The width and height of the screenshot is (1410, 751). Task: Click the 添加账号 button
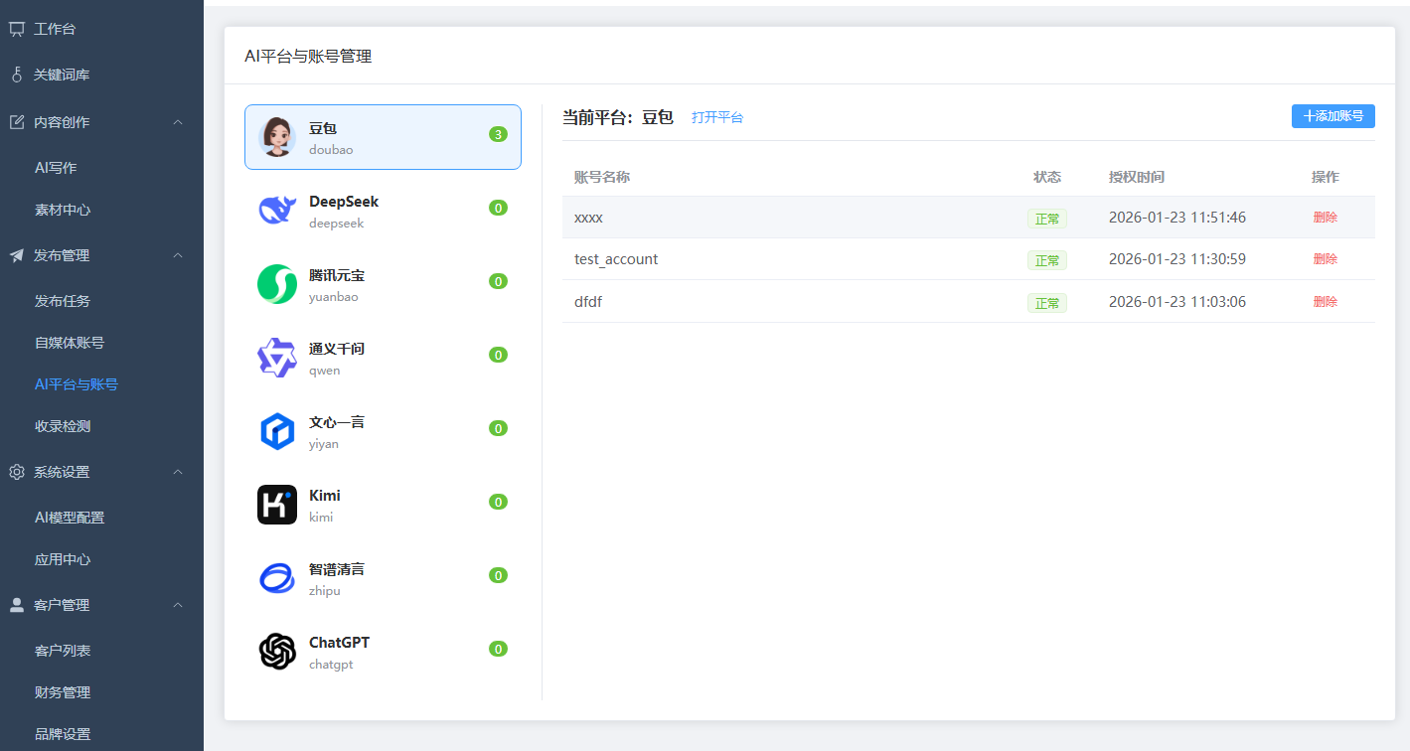1332,116
